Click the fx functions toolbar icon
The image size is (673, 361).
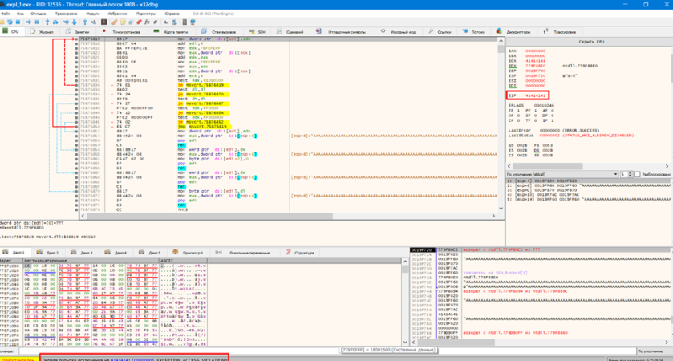point(147,22)
